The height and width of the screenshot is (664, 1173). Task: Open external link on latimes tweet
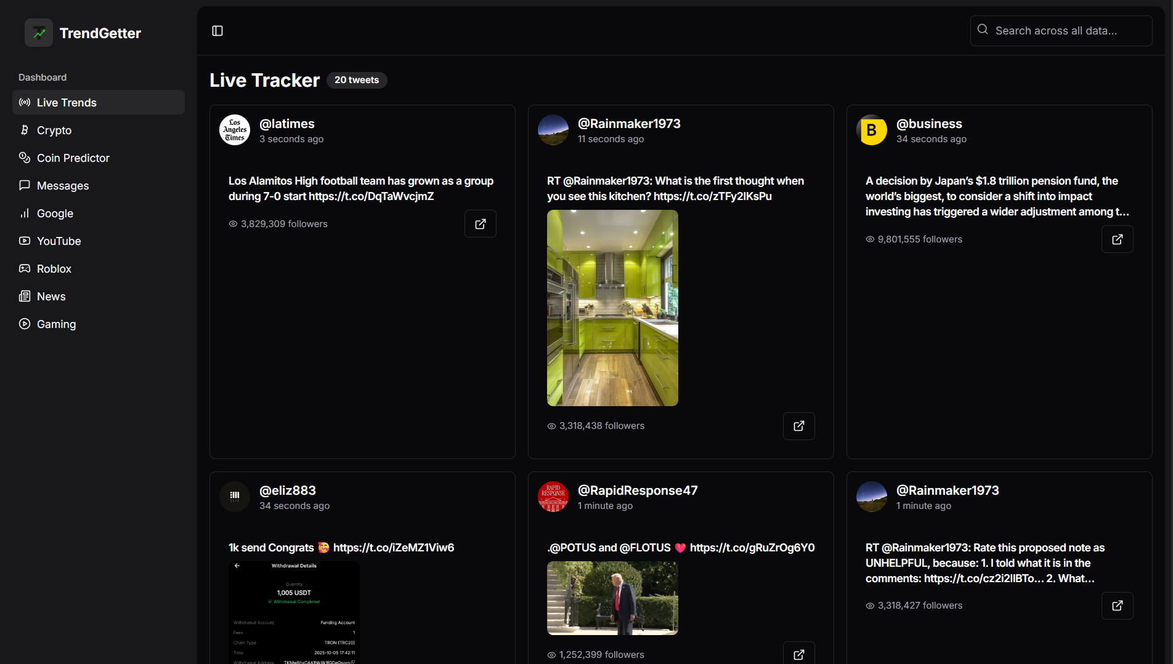tap(480, 224)
